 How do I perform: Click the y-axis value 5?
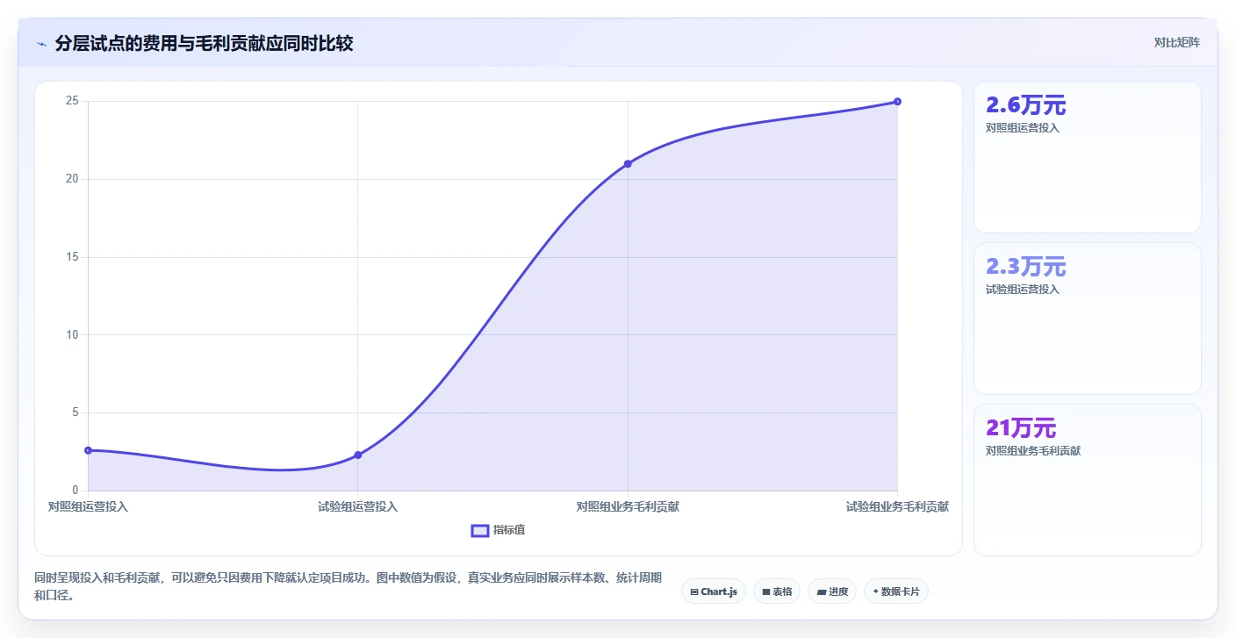[x=75, y=412]
